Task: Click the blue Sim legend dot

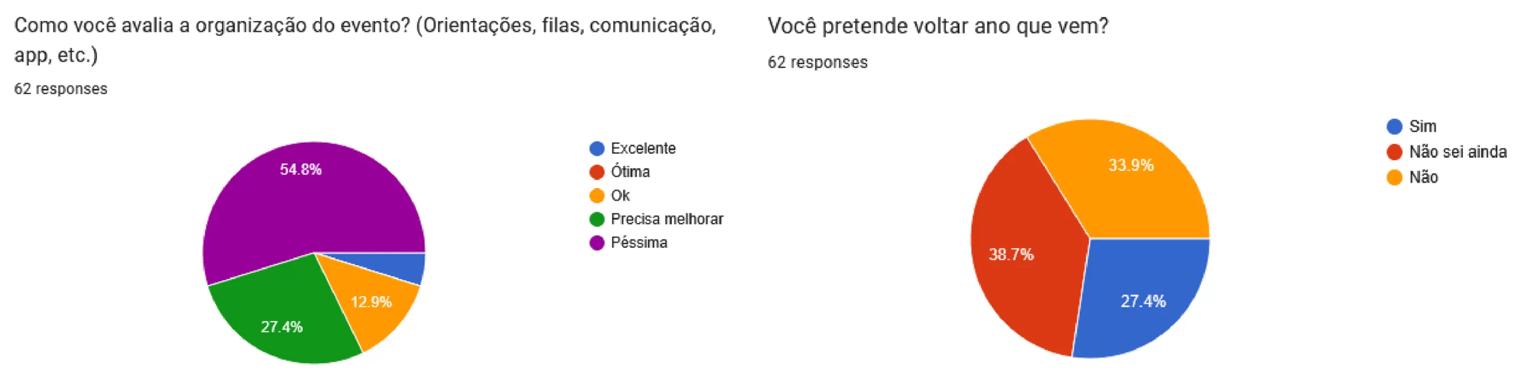Action: (x=1394, y=127)
